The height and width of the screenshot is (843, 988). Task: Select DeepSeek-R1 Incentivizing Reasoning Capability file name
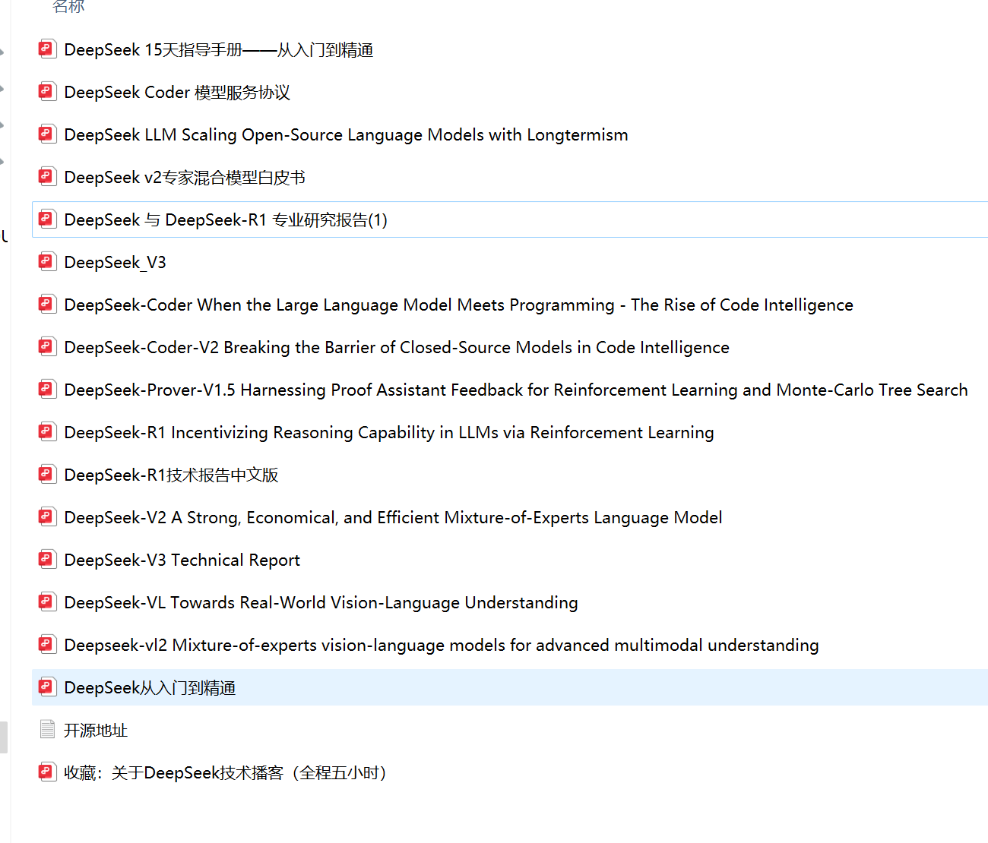(x=389, y=433)
